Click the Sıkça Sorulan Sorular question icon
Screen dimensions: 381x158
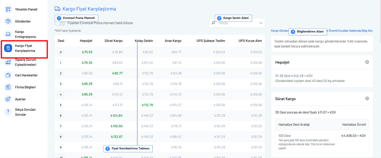(8, 112)
